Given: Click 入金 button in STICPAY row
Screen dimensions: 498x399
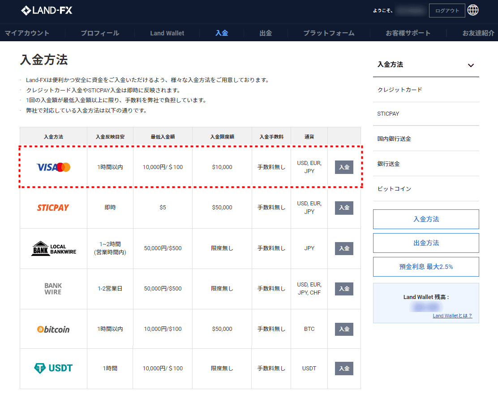Looking at the screenshot, I should pos(344,208).
